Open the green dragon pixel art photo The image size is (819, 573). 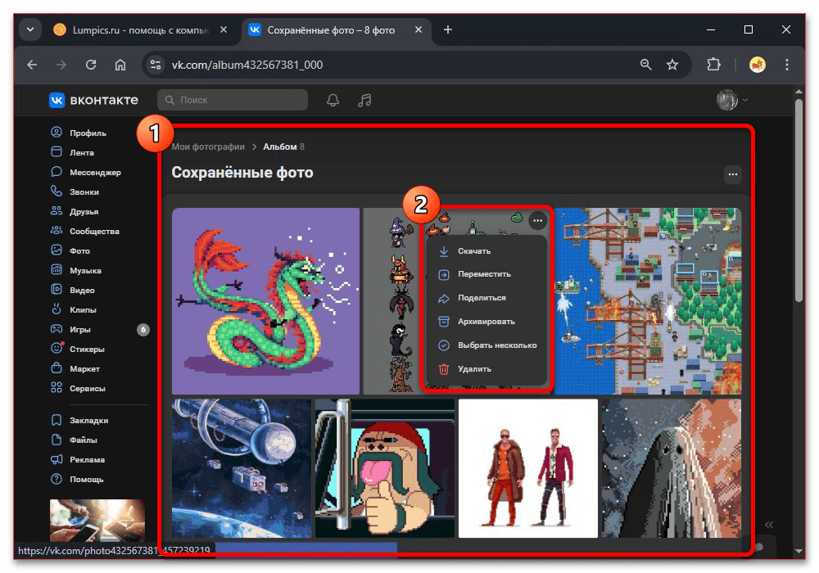pyautogui.click(x=265, y=300)
